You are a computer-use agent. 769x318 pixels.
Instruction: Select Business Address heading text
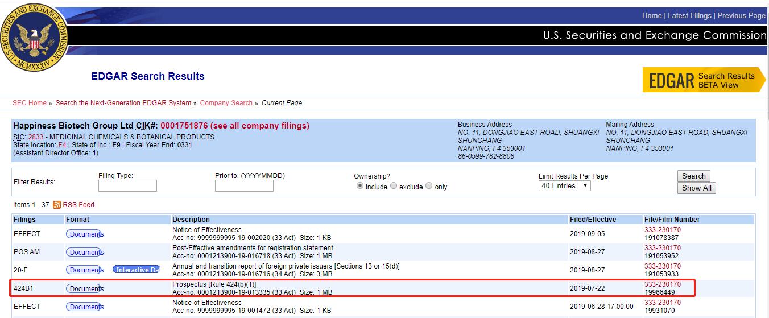point(485,125)
